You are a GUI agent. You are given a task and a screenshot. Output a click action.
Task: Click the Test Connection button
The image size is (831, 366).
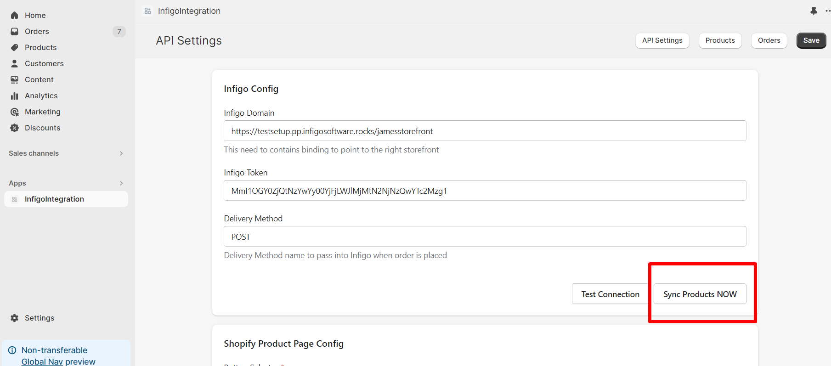pos(610,294)
